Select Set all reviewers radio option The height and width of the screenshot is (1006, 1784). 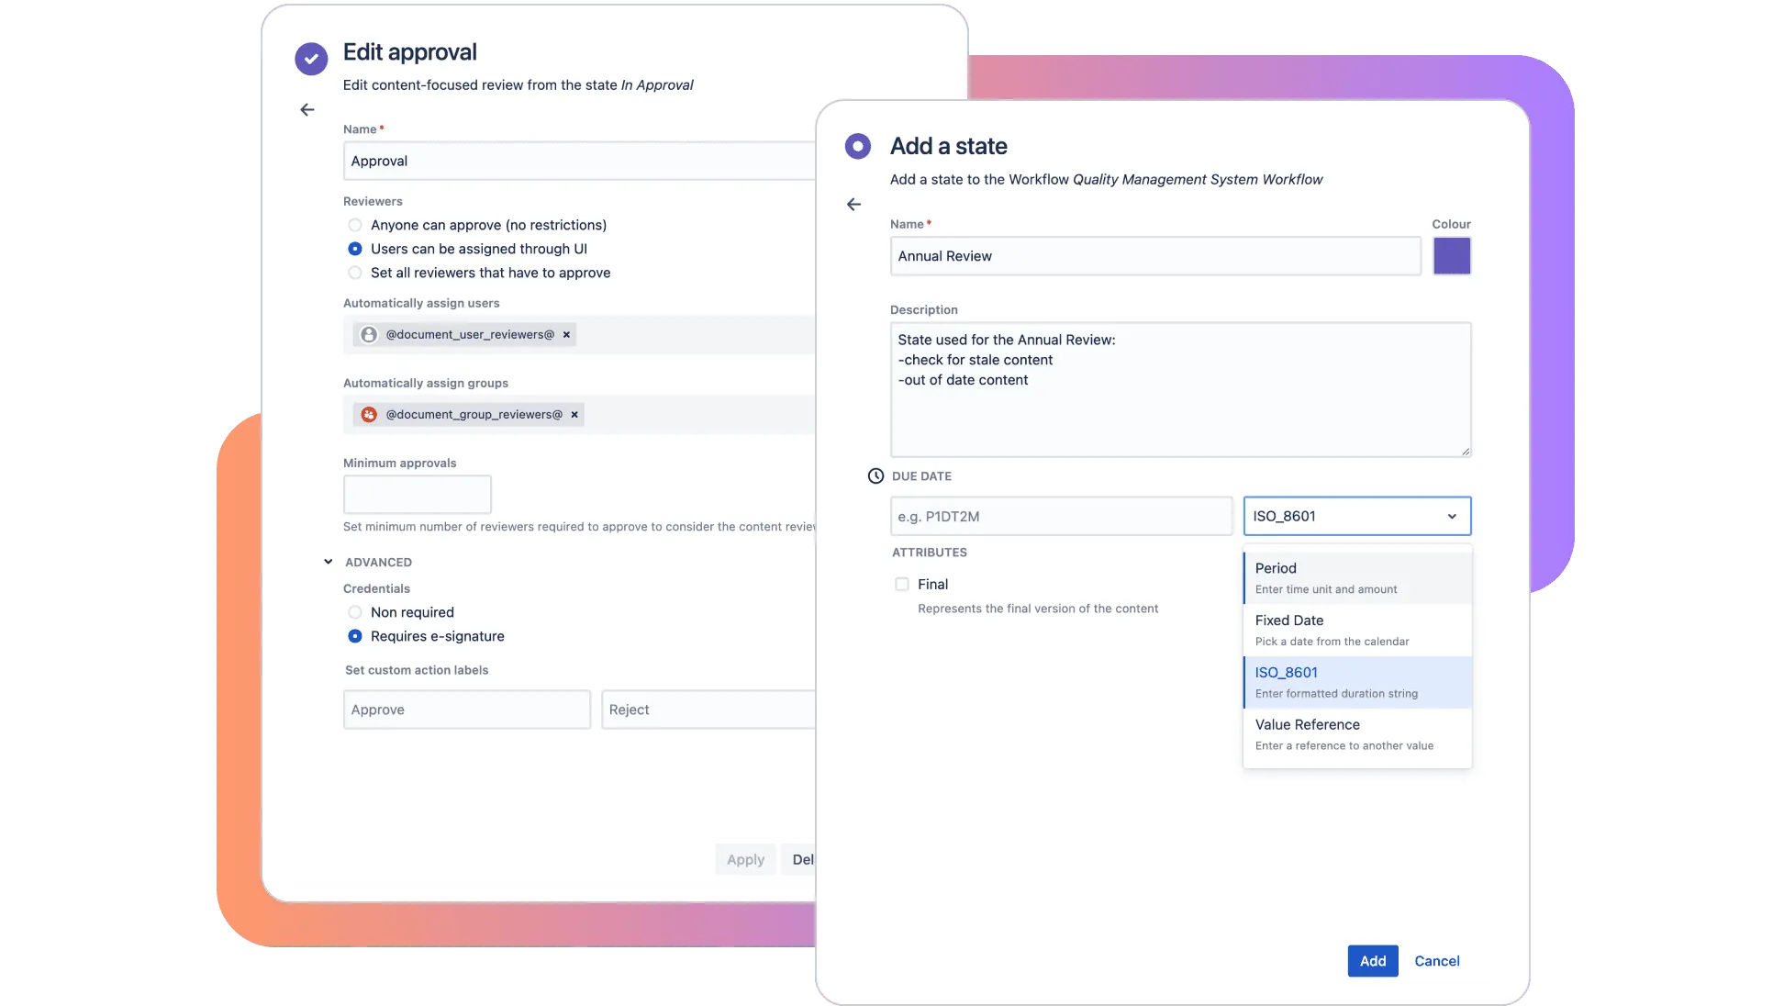(355, 273)
